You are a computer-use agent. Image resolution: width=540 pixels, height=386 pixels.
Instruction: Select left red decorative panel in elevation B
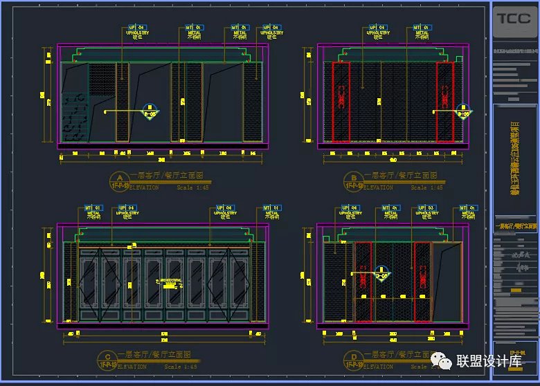point(341,101)
